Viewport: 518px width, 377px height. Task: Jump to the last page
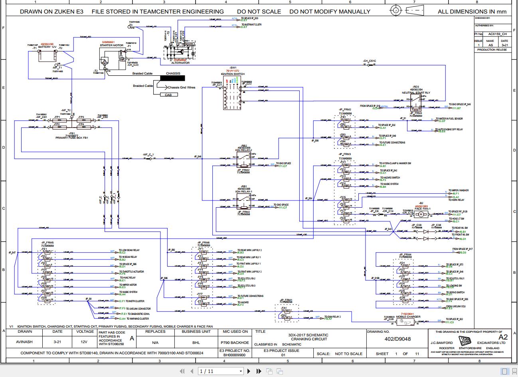pos(259,371)
